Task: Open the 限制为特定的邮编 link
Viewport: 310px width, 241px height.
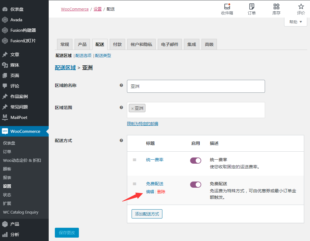Action: [143, 124]
